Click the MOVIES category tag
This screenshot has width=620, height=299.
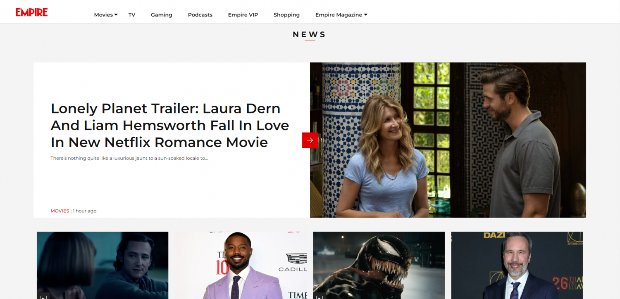tap(60, 211)
